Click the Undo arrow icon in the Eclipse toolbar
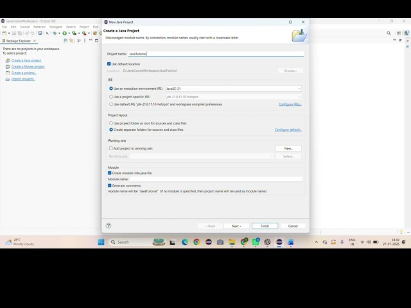Image resolution: width=411 pixels, height=308 pixels. click(27, 33)
